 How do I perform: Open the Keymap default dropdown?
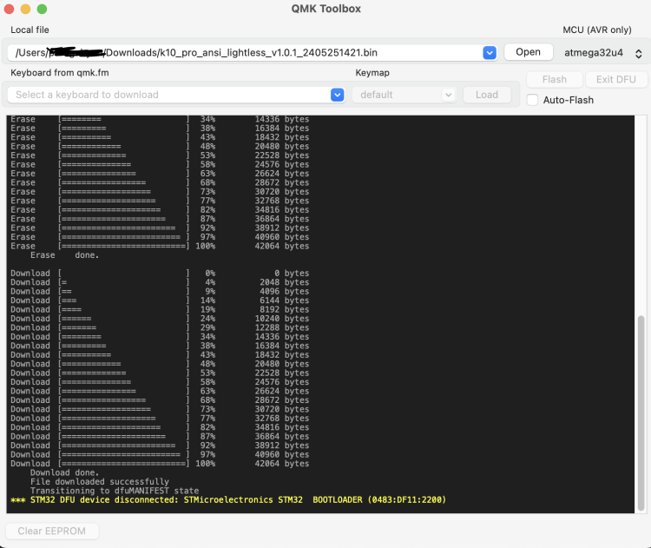click(406, 95)
